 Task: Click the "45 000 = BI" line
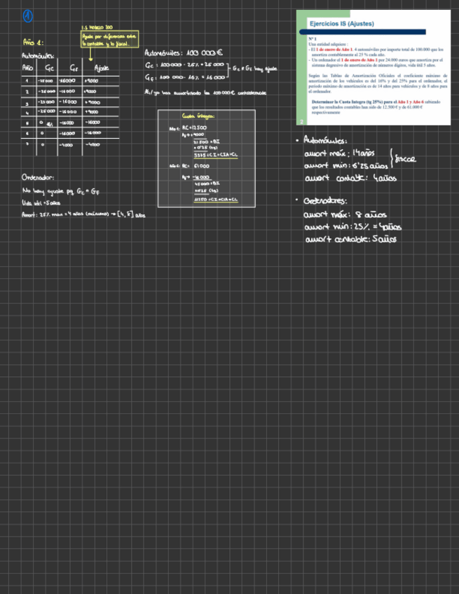click(x=207, y=184)
